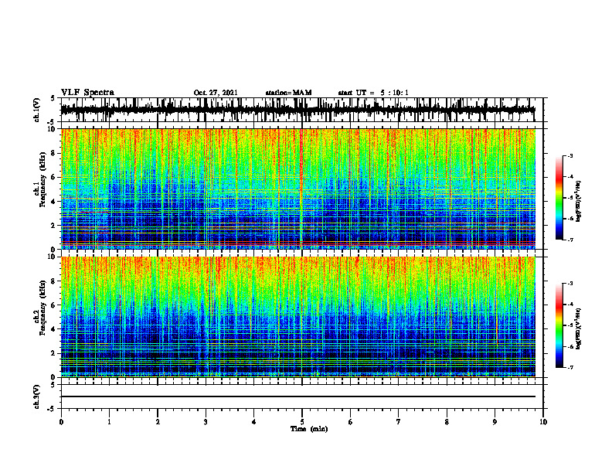
Task: Click the "-3" tick on ch.1 color bar
Action: [570, 156]
